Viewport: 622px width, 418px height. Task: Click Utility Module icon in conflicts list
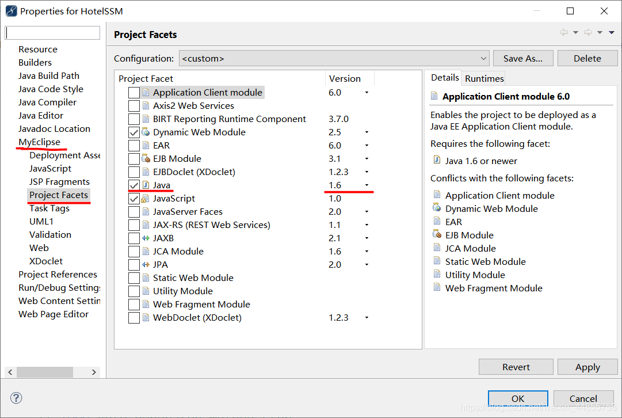pyautogui.click(x=437, y=273)
